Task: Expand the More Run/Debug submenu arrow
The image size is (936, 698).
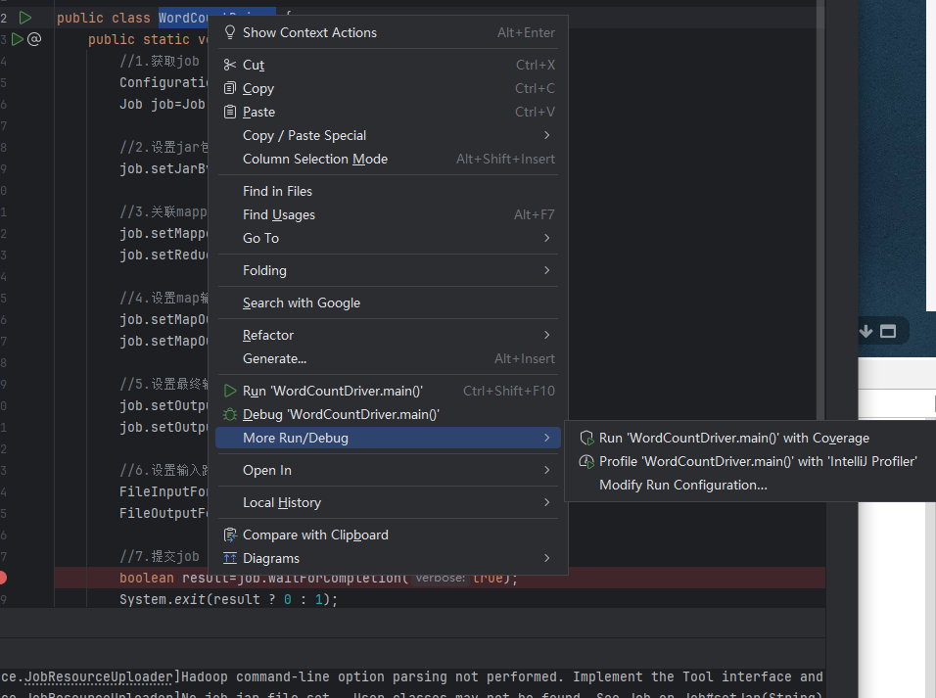Action: point(546,438)
